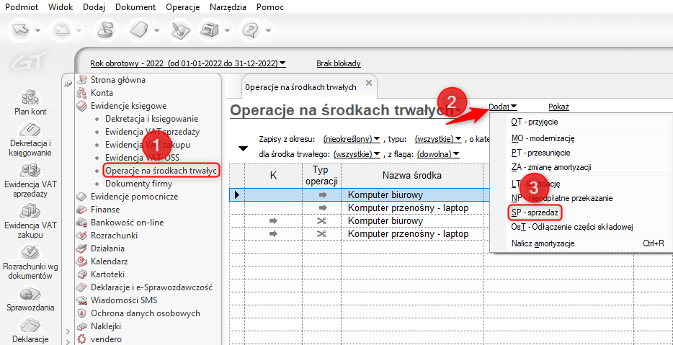Open Dokumenty firmy tree item

tap(138, 184)
